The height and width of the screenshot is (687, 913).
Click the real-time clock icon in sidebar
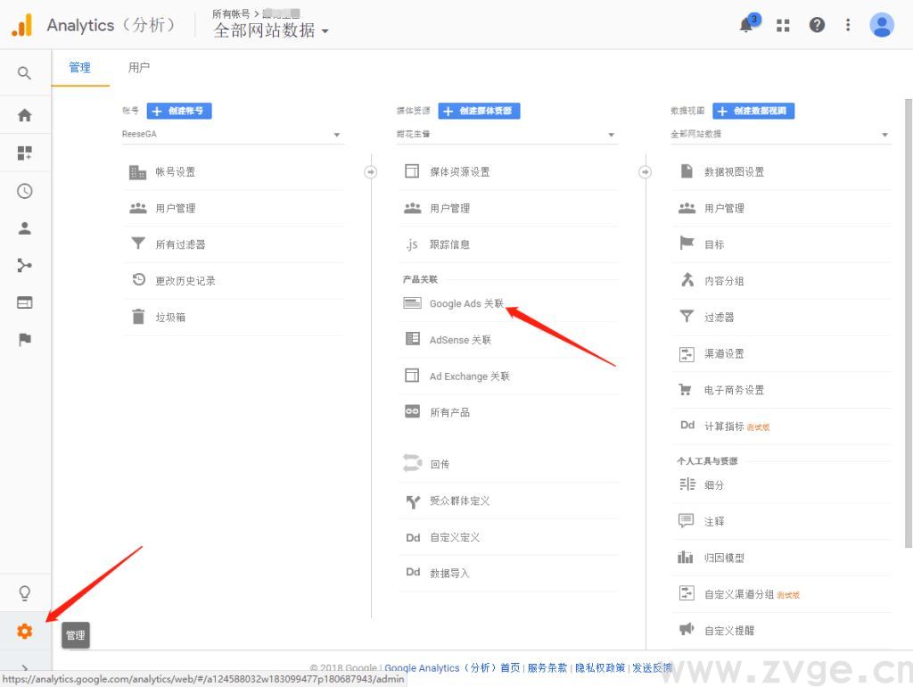pos(24,190)
